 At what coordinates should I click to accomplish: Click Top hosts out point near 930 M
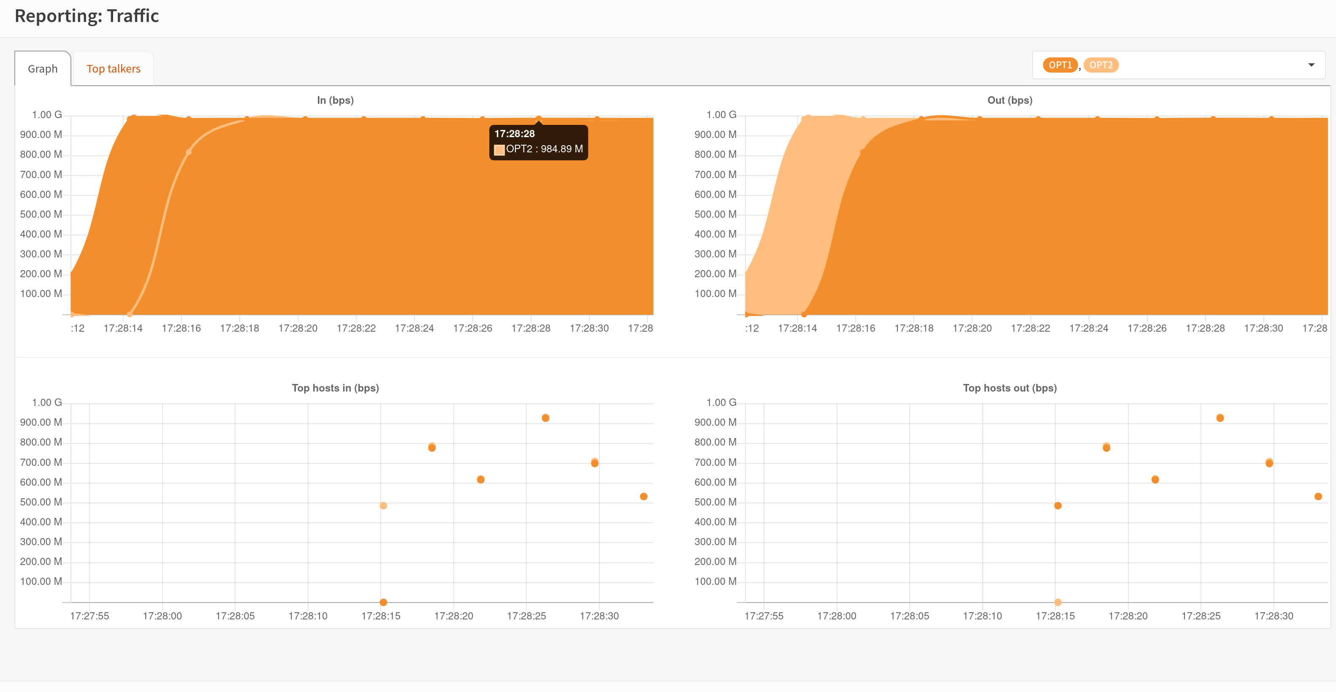(x=1220, y=418)
